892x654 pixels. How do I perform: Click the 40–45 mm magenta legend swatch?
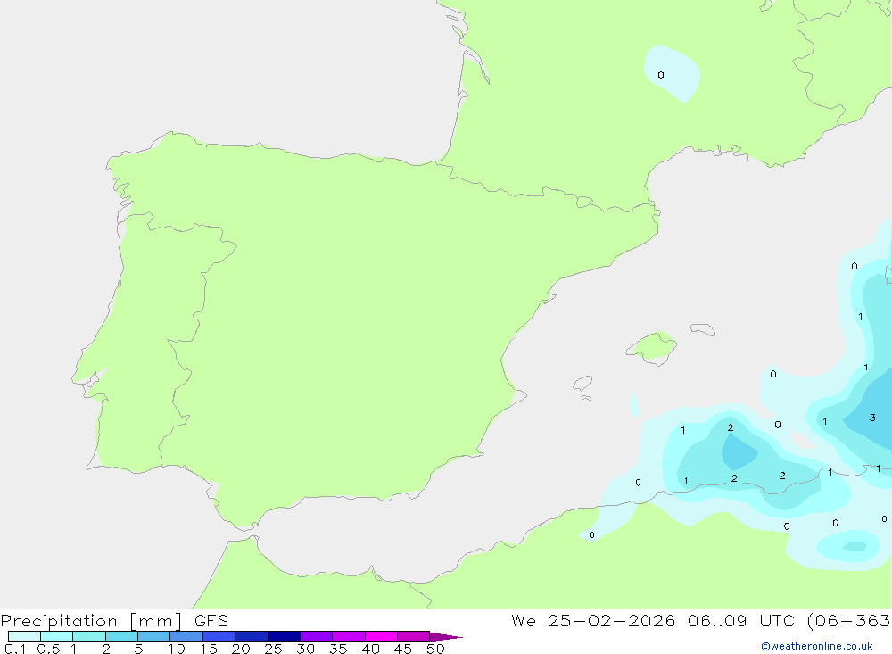tap(381, 636)
